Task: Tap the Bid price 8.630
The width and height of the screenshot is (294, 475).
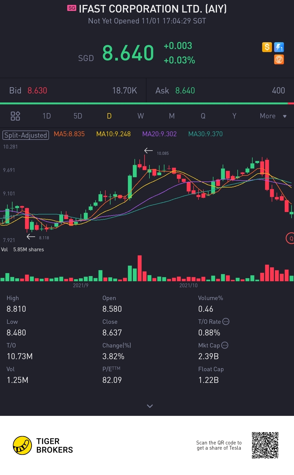Action: (37, 90)
